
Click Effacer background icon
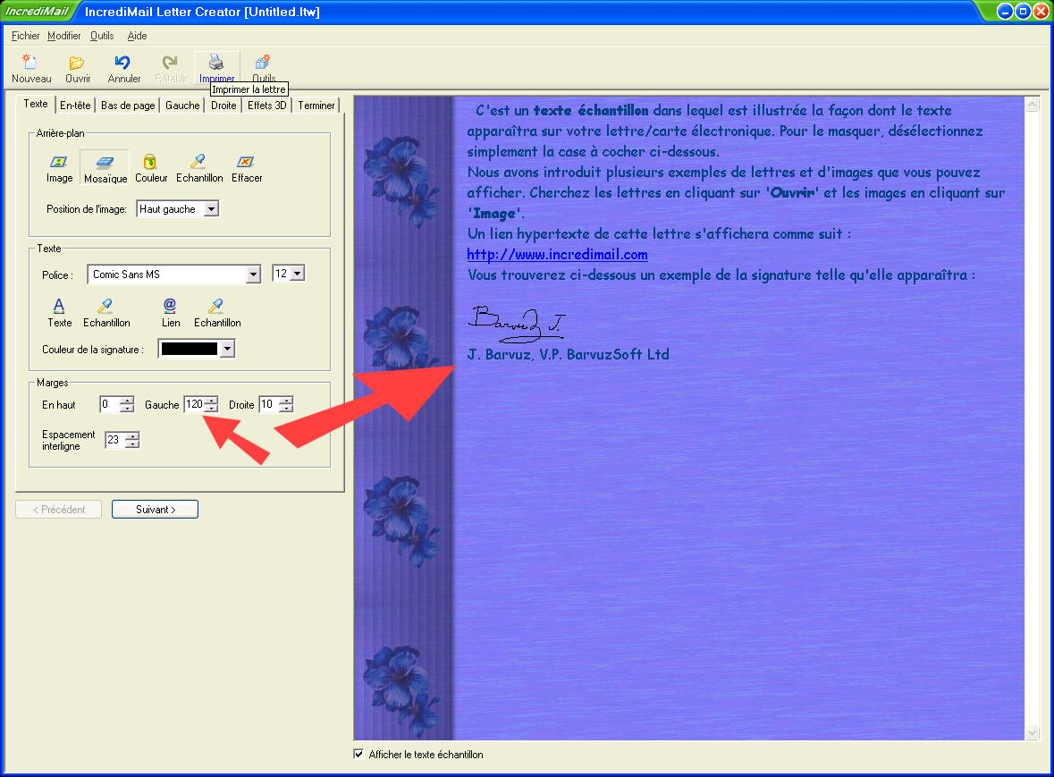247,169
